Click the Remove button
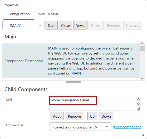Image resolution: width=147 pixels, height=139 pixels. click(x=74, y=116)
